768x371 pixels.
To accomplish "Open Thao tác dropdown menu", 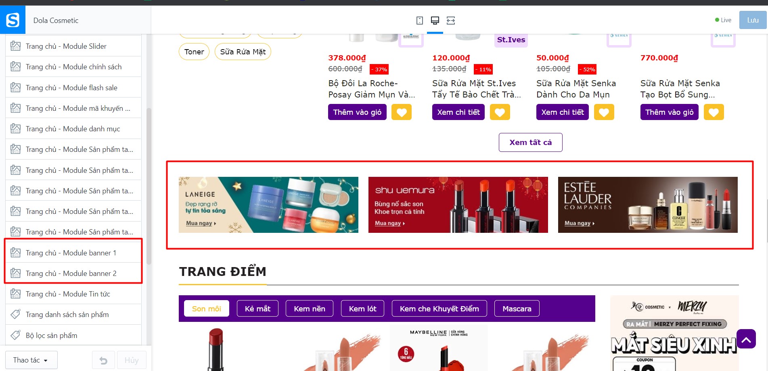I will [x=31, y=360].
